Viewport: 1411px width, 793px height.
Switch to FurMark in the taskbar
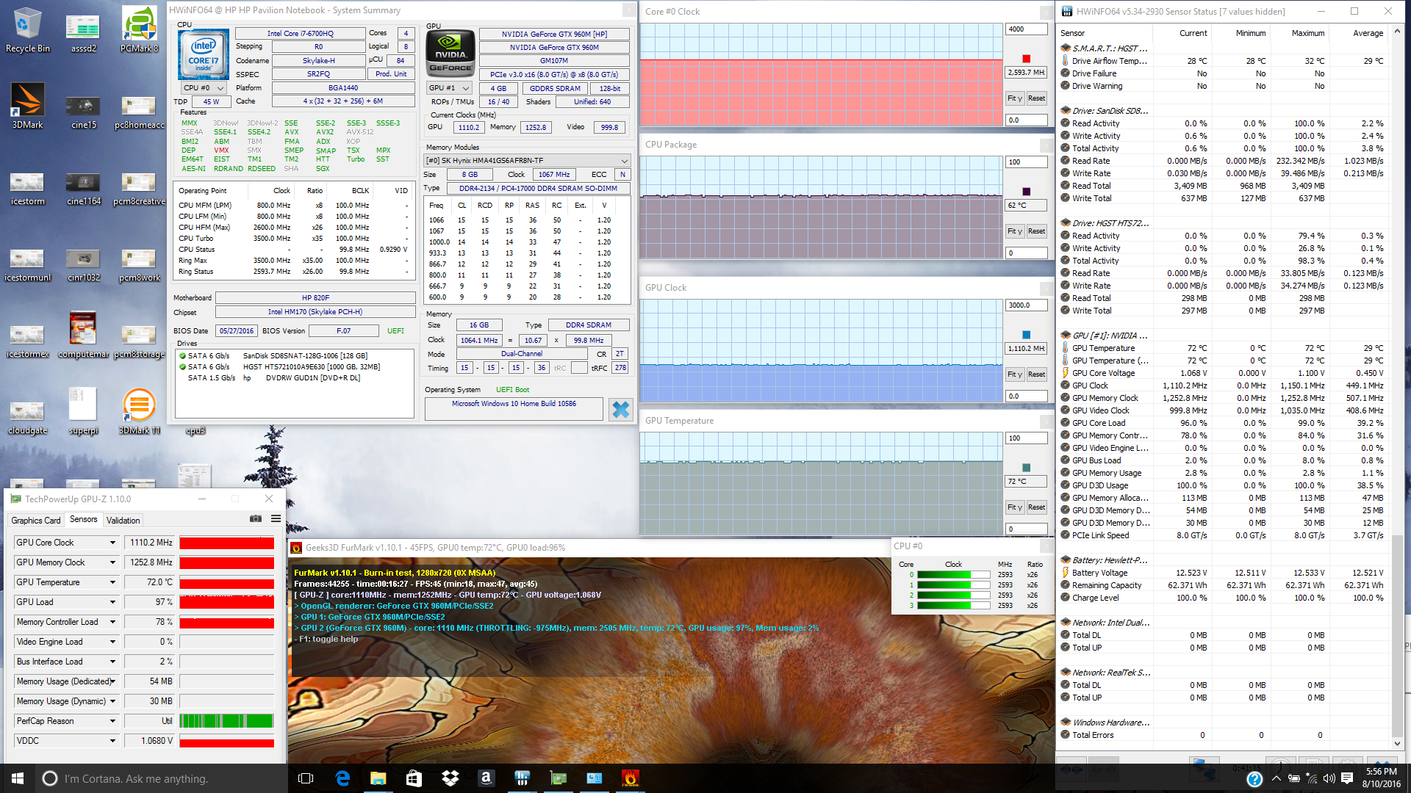point(631,778)
